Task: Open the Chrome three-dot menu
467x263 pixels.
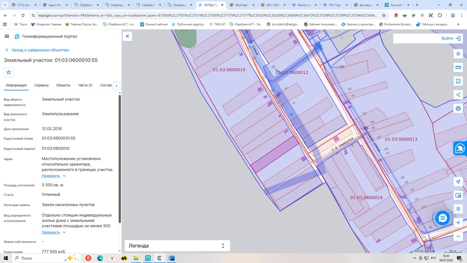Action: pos(461,15)
